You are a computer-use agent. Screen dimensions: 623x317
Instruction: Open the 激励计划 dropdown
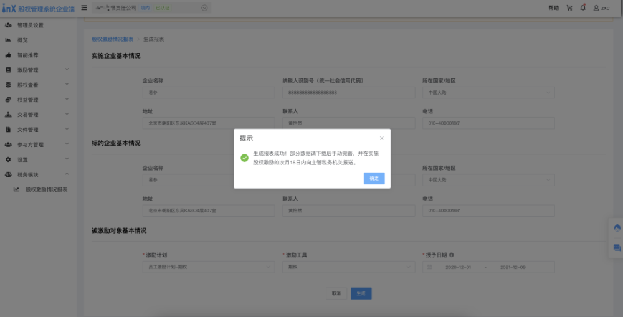209,267
